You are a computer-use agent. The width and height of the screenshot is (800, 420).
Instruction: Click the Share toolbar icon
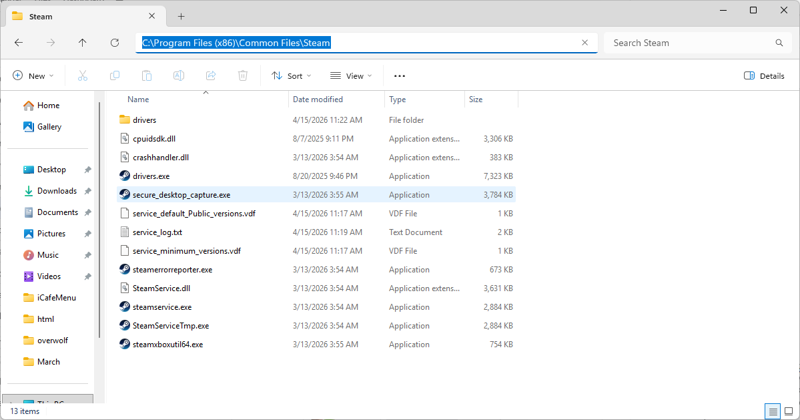211,75
